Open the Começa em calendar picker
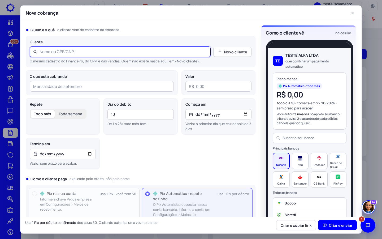The width and height of the screenshot is (382, 239). click(x=245, y=114)
